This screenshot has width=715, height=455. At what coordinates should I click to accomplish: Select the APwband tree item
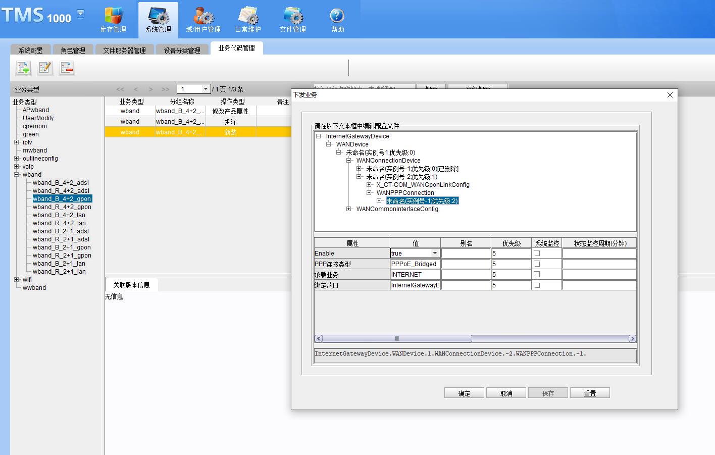(36, 110)
